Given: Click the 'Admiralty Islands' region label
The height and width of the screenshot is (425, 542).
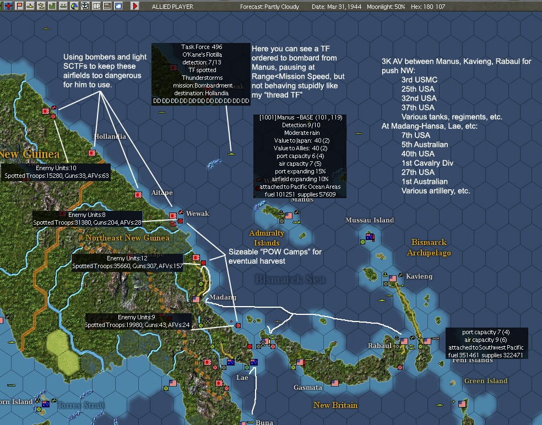Looking at the screenshot, I should coord(267,238).
